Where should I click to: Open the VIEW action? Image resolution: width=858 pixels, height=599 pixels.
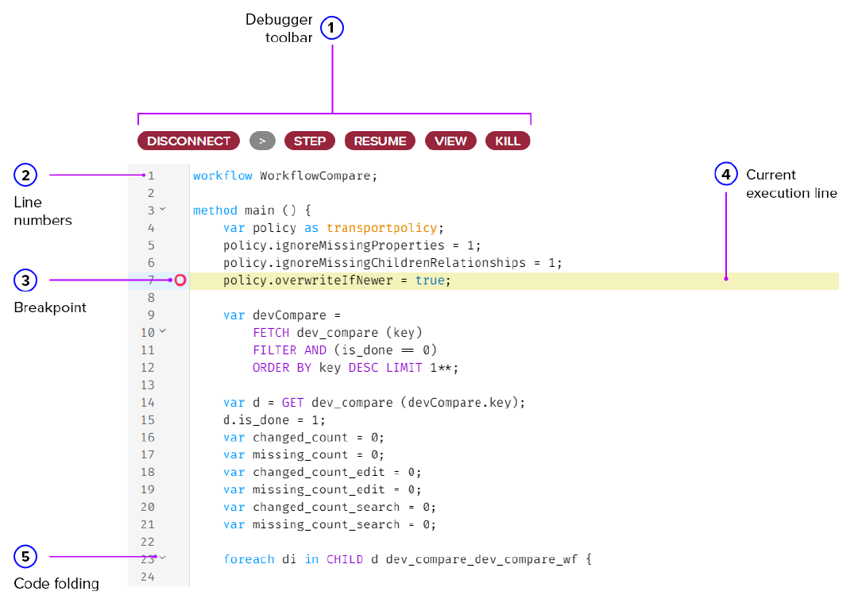coord(450,141)
